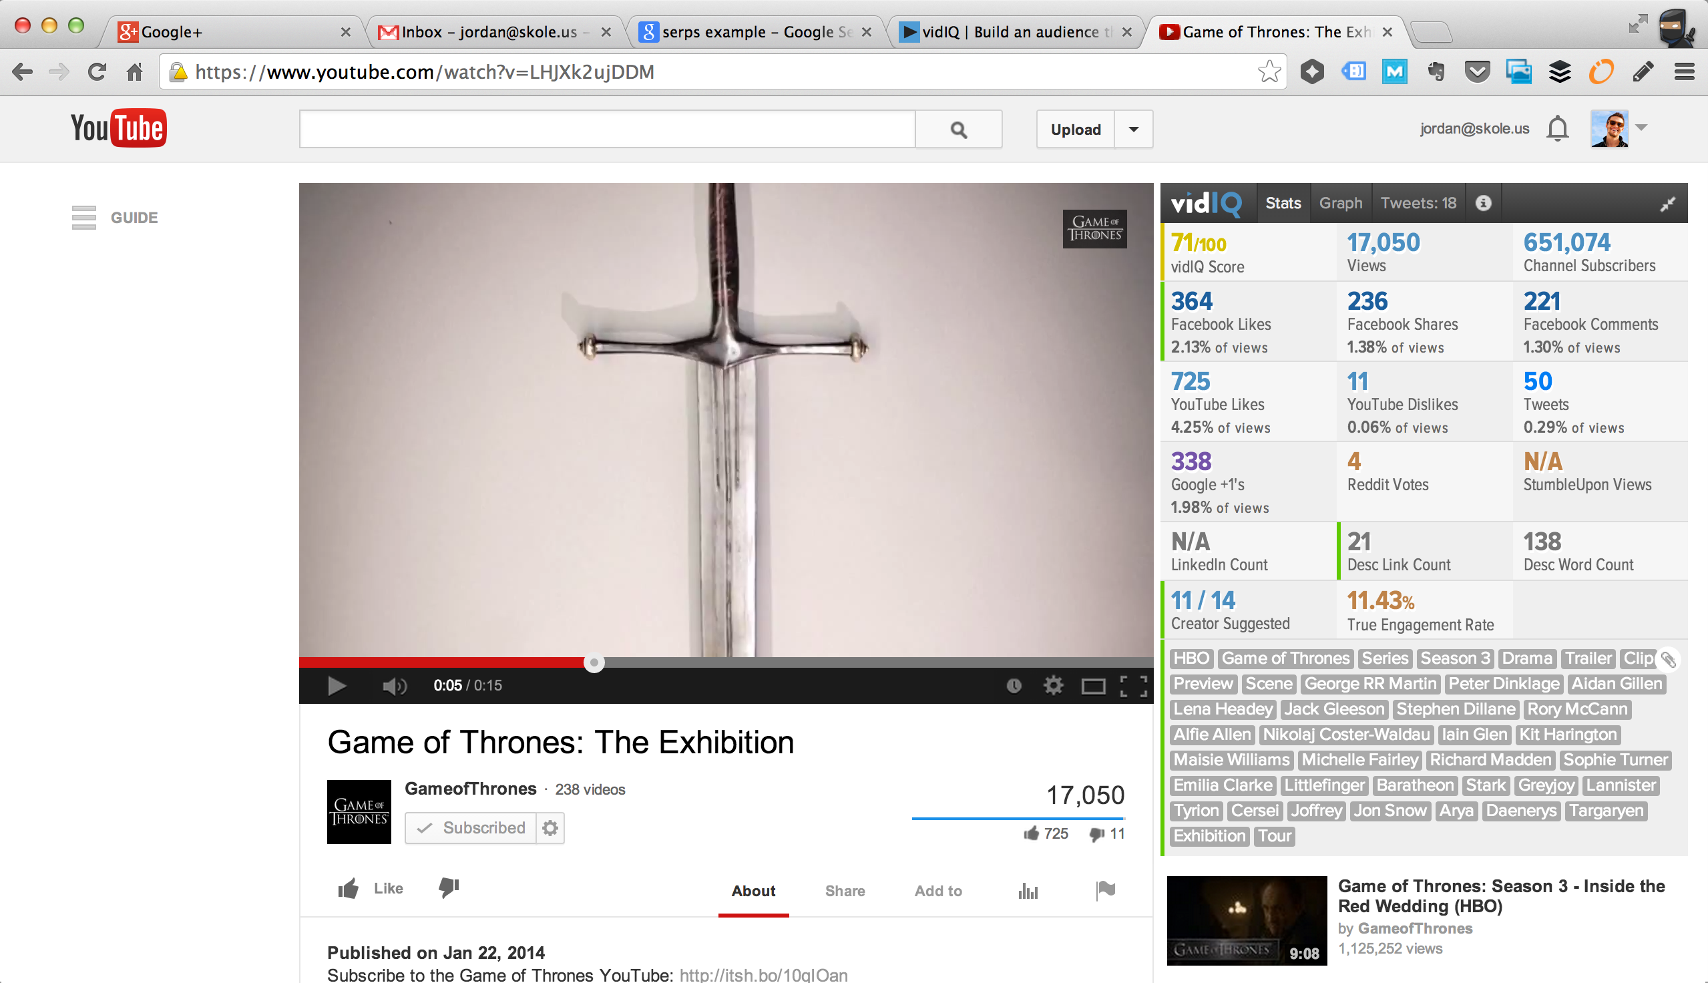Click the YouTube notifications bell icon

[1557, 128]
